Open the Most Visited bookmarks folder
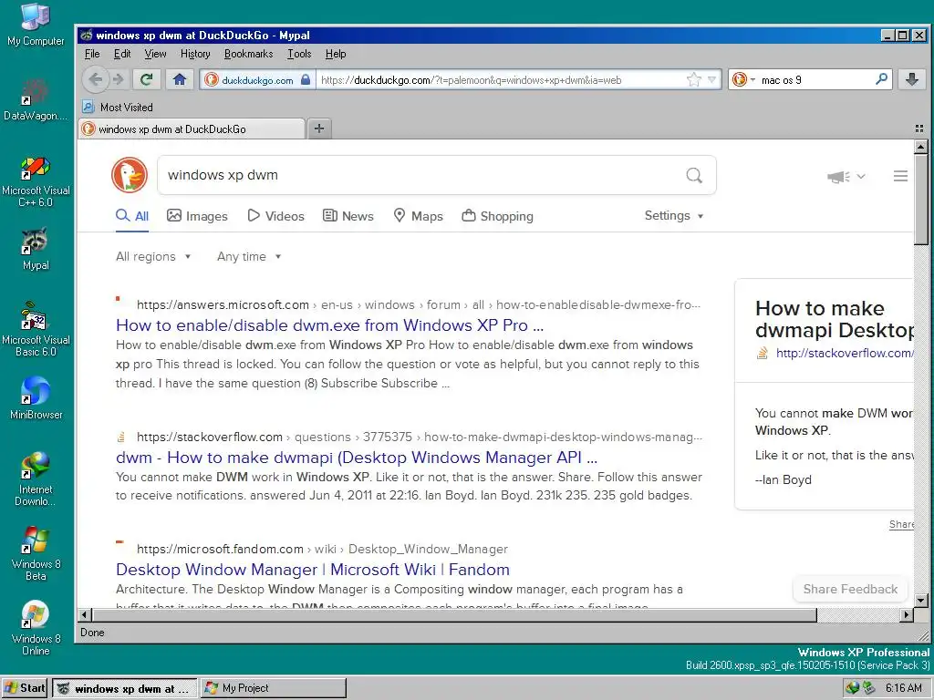934x700 pixels. coord(118,108)
